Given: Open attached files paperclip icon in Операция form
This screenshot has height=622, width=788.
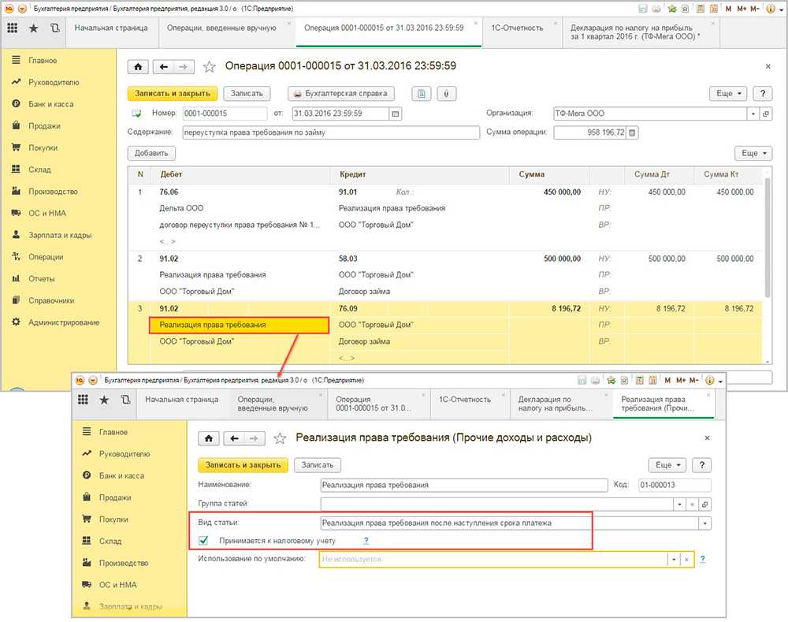Looking at the screenshot, I should pos(446,94).
